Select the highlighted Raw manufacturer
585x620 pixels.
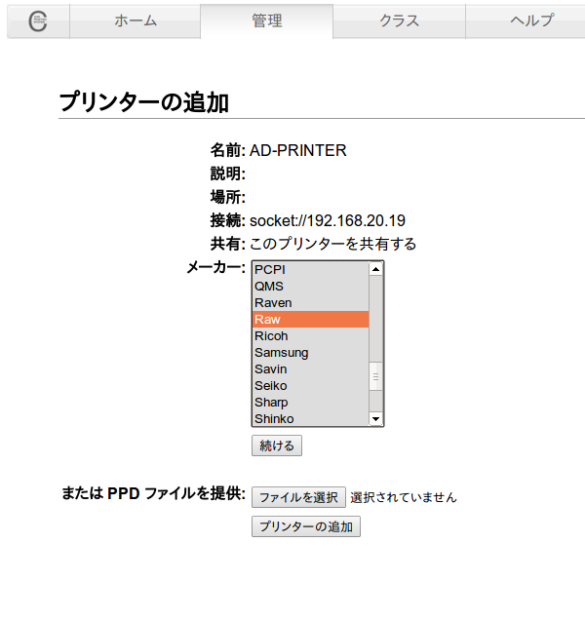(309, 320)
